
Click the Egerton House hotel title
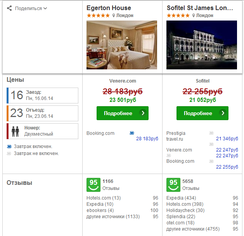tap(109, 8)
